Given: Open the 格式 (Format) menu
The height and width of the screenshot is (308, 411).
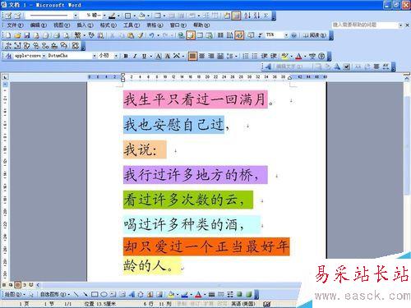Looking at the screenshot, I should tap(109, 25).
